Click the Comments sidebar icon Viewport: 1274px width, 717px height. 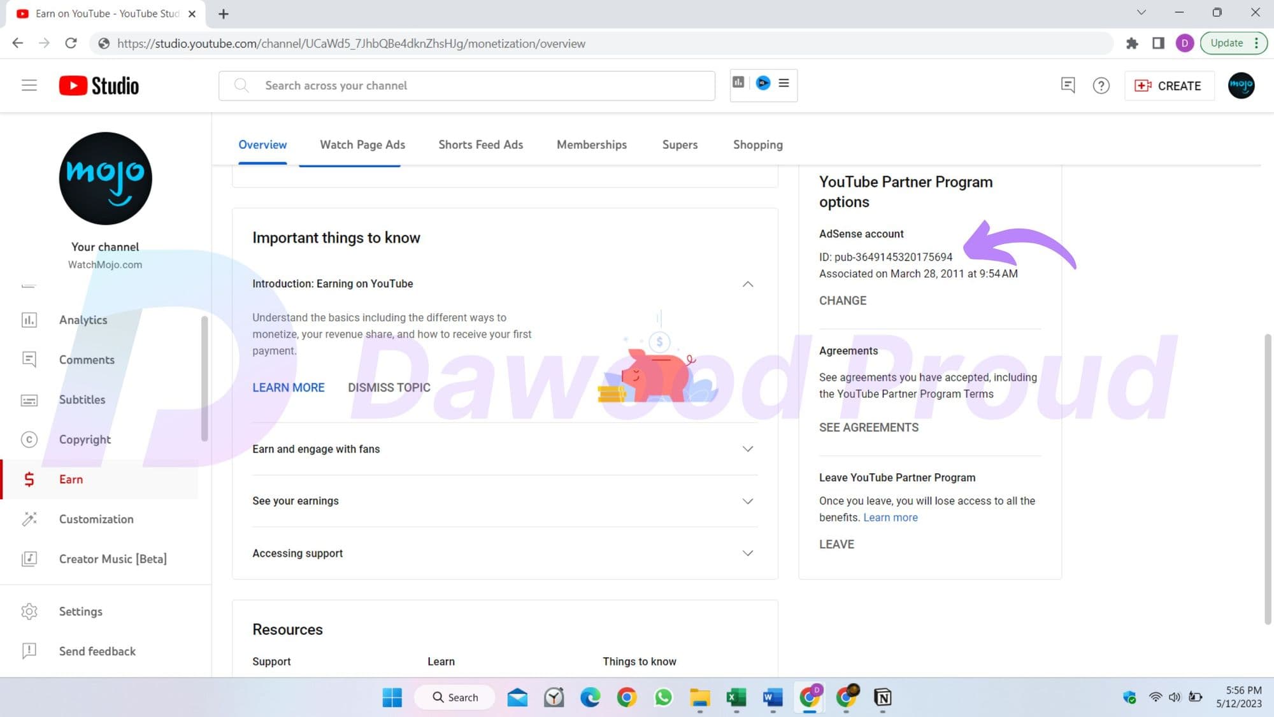(x=27, y=359)
